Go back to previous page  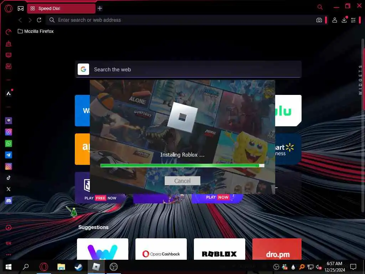[x=20, y=20]
